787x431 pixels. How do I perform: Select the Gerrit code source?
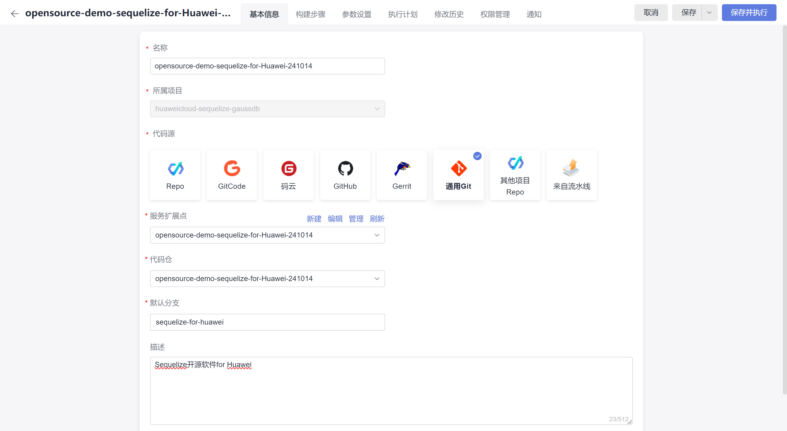point(402,175)
